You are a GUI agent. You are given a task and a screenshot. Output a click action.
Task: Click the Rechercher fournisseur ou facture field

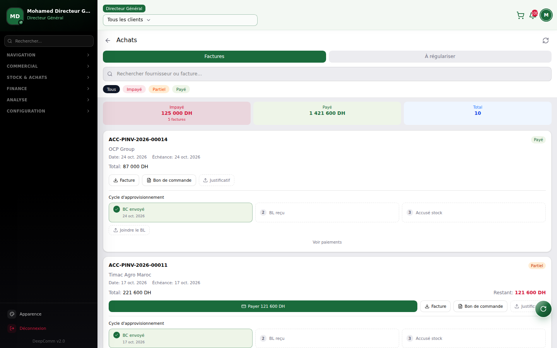(x=327, y=74)
